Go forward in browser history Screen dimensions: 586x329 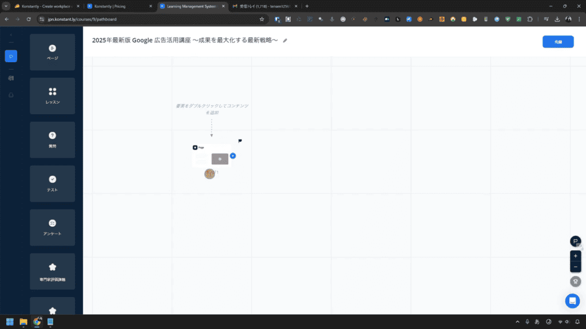(18, 19)
